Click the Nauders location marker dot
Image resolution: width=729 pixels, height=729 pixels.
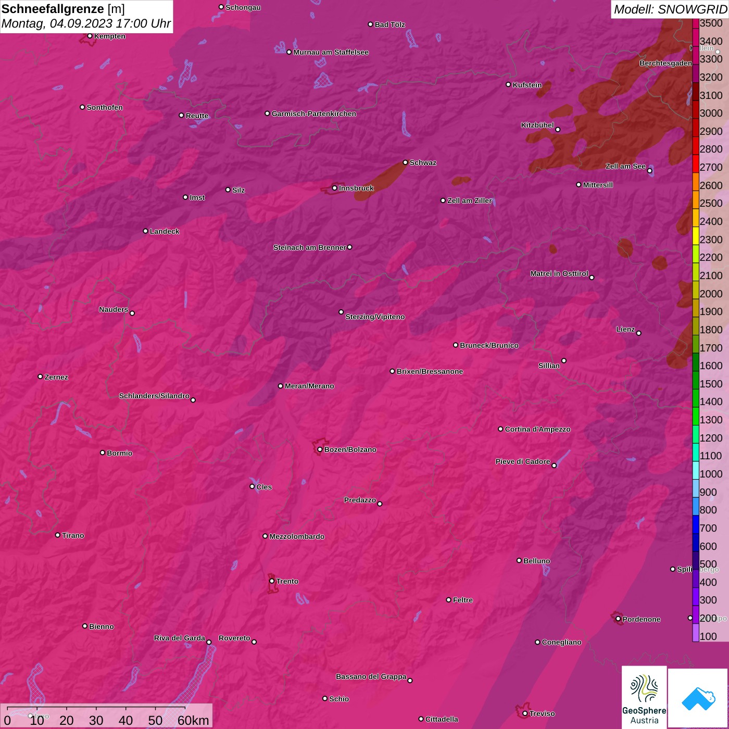132,313
